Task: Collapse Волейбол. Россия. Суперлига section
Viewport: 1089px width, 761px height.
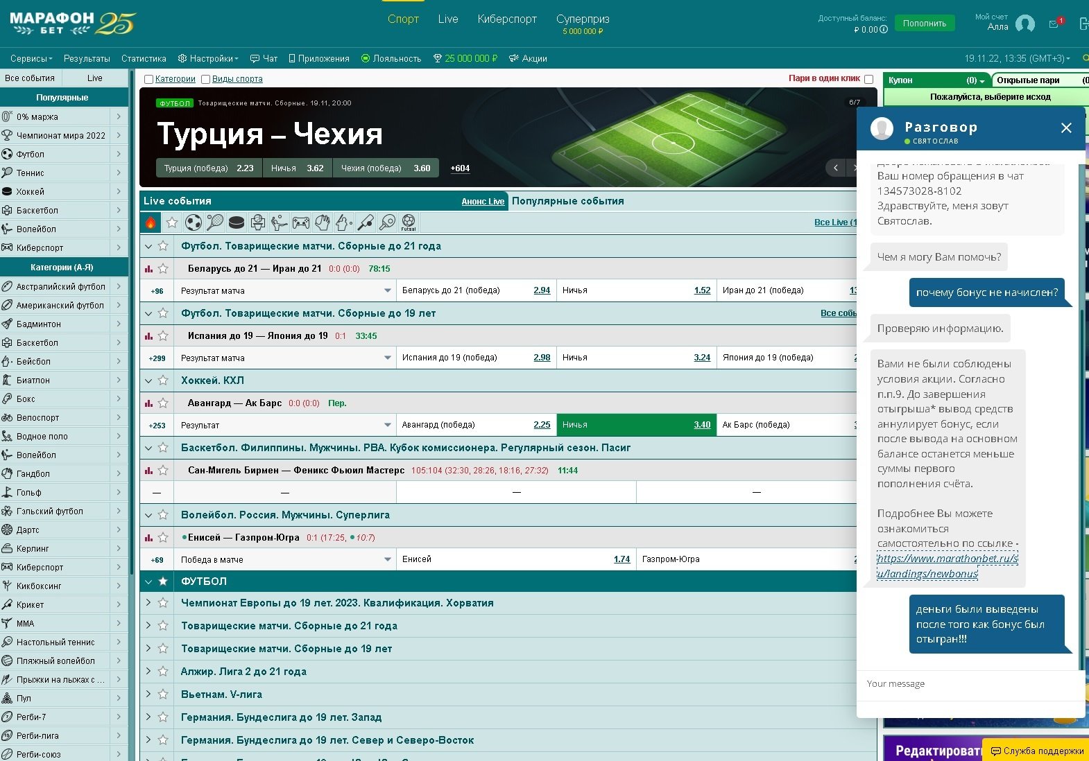Action: pyautogui.click(x=148, y=515)
